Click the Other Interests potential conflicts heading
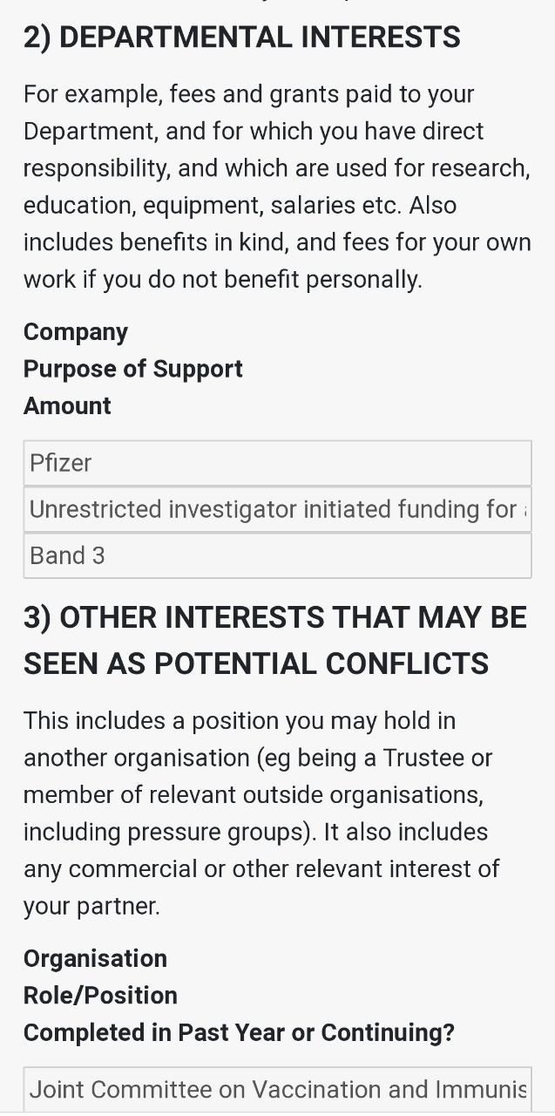The height and width of the screenshot is (1116, 555). 274,640
